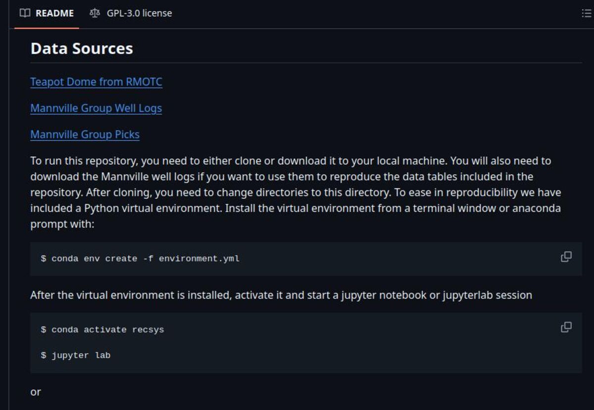Open Teapot Dome from RMOTC link
The width and height of the screenshot is (594, 410).
pyautogui.click(x=96, y=82)
